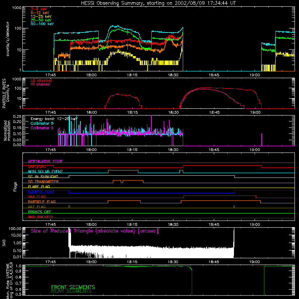The width and height of the screenshot is (299, 299).
Task: Select the REAR SEGMENTS legend label
Action: (x=71, y=291)
